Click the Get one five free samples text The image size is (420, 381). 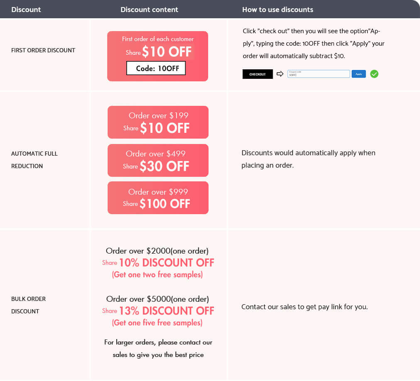tap(157, 323)
